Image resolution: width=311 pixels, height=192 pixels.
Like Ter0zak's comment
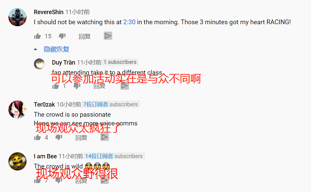(37, 138)
